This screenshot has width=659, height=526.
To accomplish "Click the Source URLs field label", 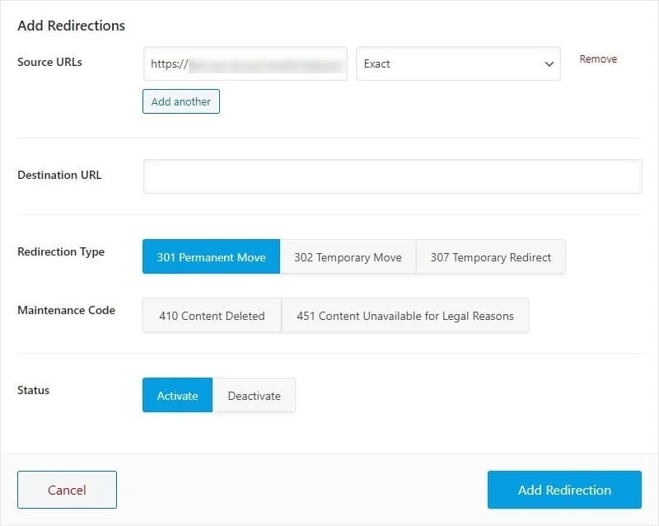I will (x=49, y=62).
